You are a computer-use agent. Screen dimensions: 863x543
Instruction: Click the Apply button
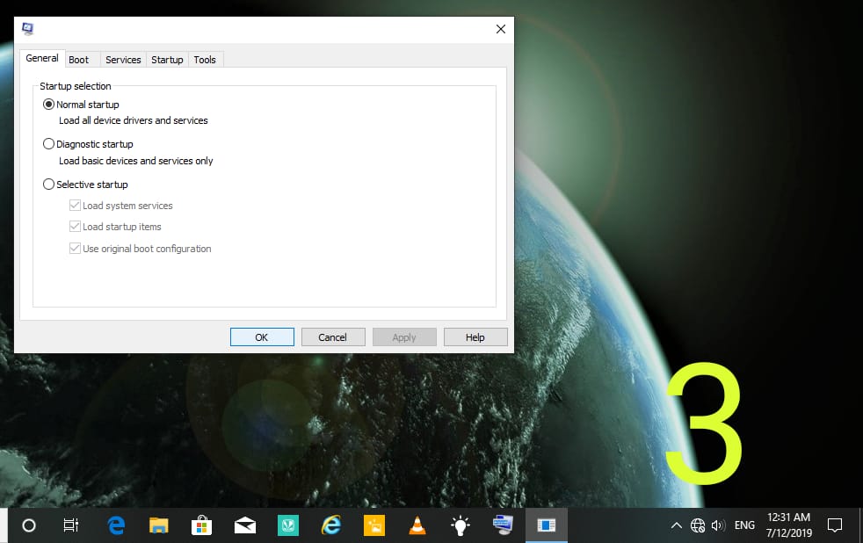(404, 337)
